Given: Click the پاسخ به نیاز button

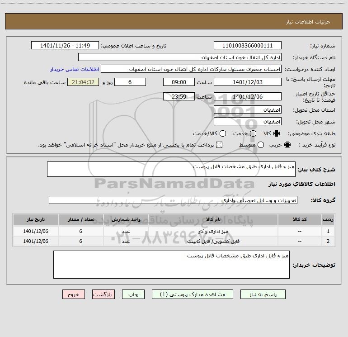Looking at the screenshot, I should click(263, 294).
